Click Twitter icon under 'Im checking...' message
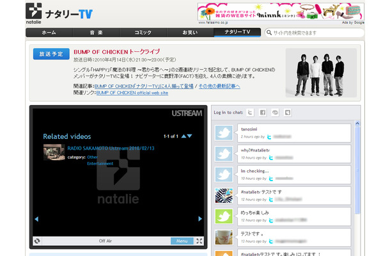 click(x=271, y=179)
